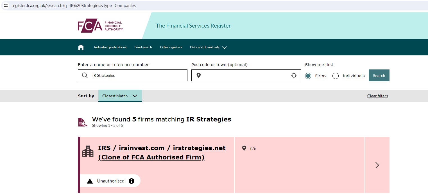This screenshot has height=194, width=428.
Task: Click the site settings icon in address bar
Action: click(x=6, y=6)
